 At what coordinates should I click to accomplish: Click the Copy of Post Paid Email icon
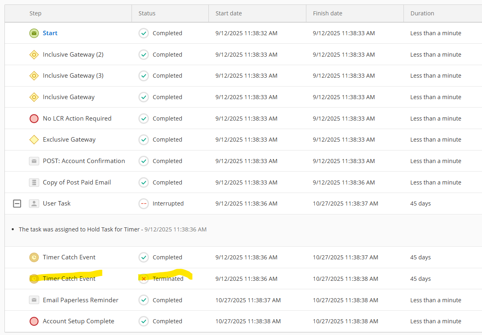pyautogui.click(x=34, y=182)
